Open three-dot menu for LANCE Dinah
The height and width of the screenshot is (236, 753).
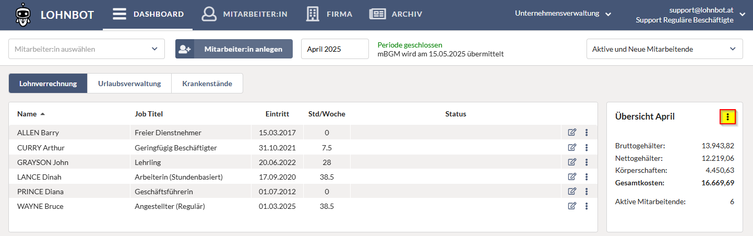click(587, 177)
